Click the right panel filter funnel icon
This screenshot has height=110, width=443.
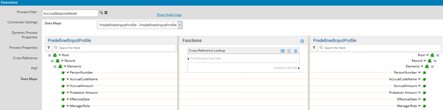(314, 48)
